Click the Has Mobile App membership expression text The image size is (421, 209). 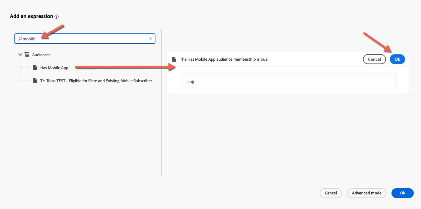(224, 59)
